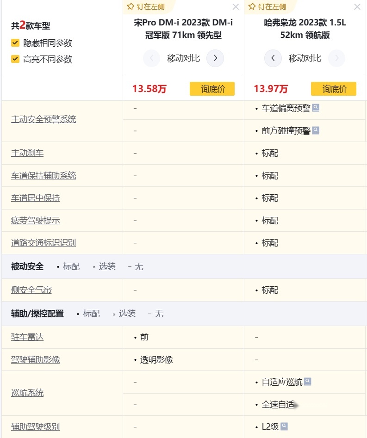Open 驻车雷达 parameter link
This screenshot has height=438, width=367.
(27, 337)
